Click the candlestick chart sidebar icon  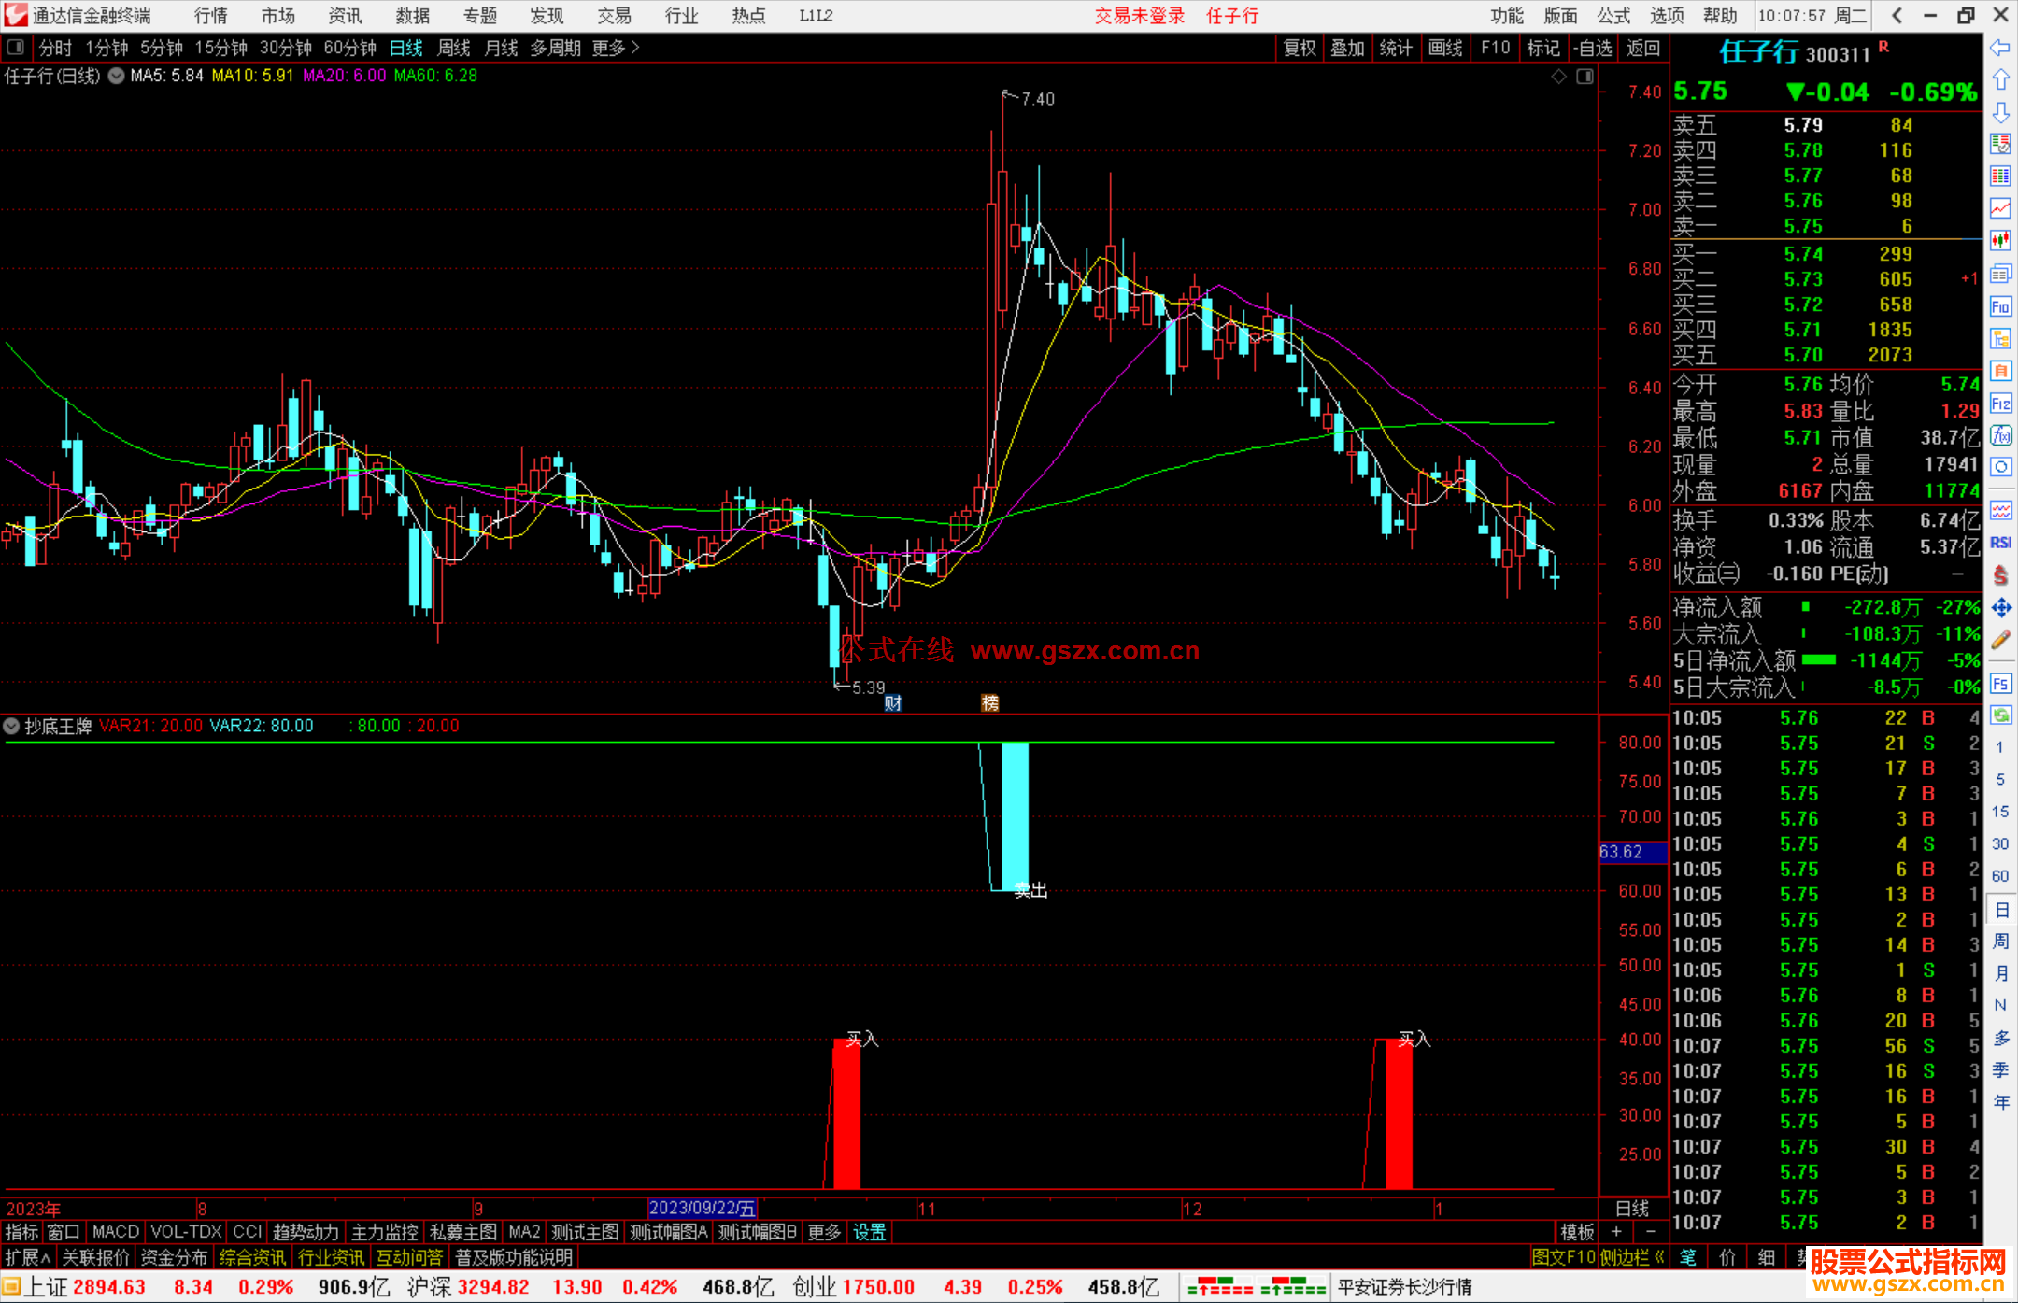[x=2000, y=241]
